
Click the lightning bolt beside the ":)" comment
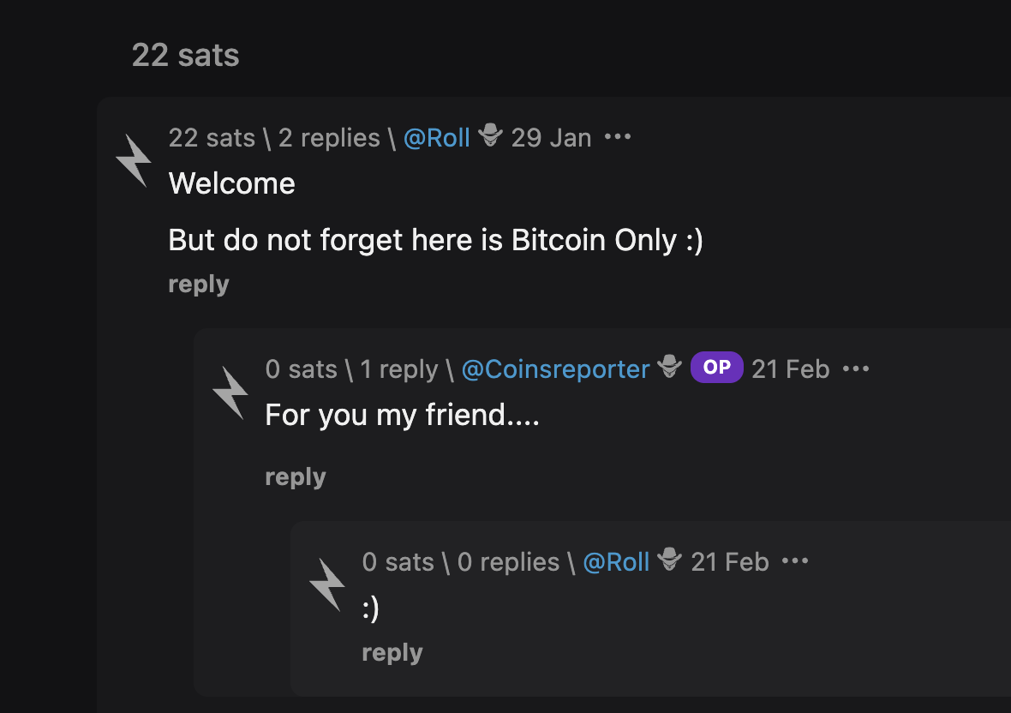pyautogui.click(x=327, y=584)
